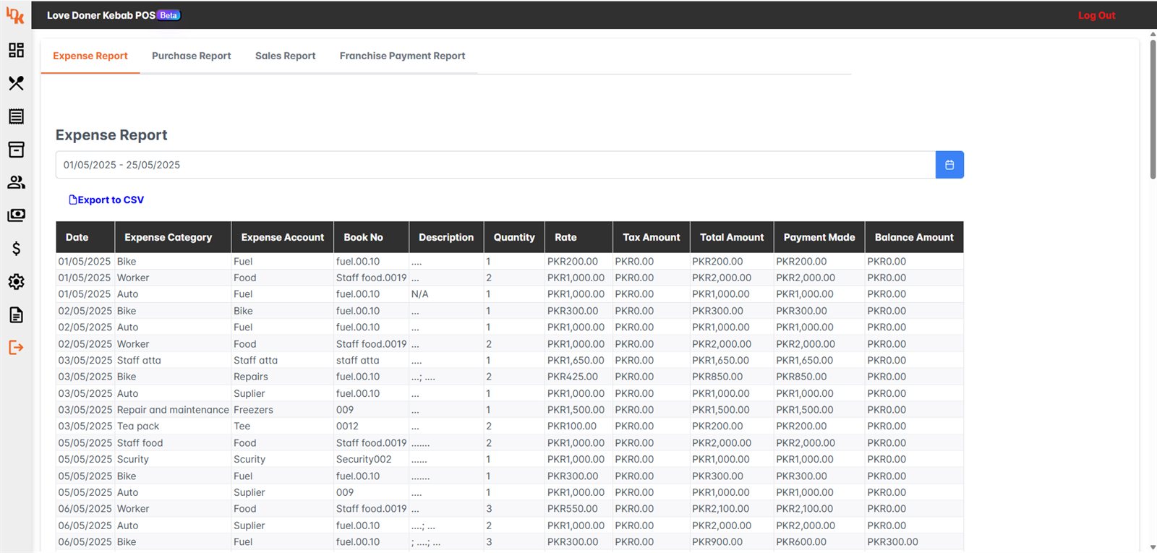Open the dashboard icon in sidebar
The width and height of the screenshot is (1157, 553).
[16, 50]
